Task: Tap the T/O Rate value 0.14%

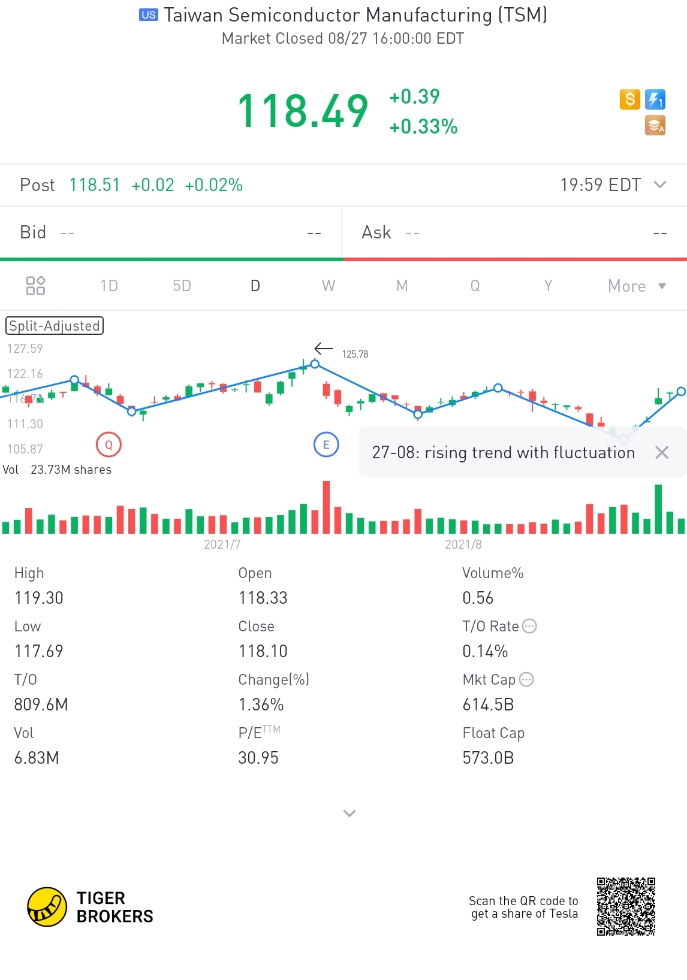Action: coord(485,651)
